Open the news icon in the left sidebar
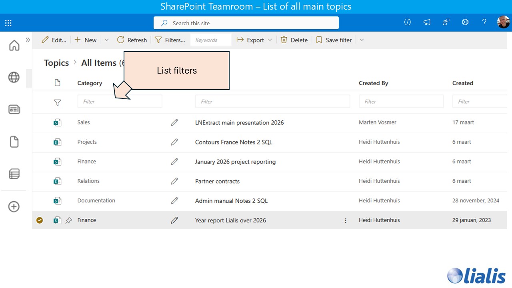The width and height of the screenshot is (512, 288). [x=14, y=109]
